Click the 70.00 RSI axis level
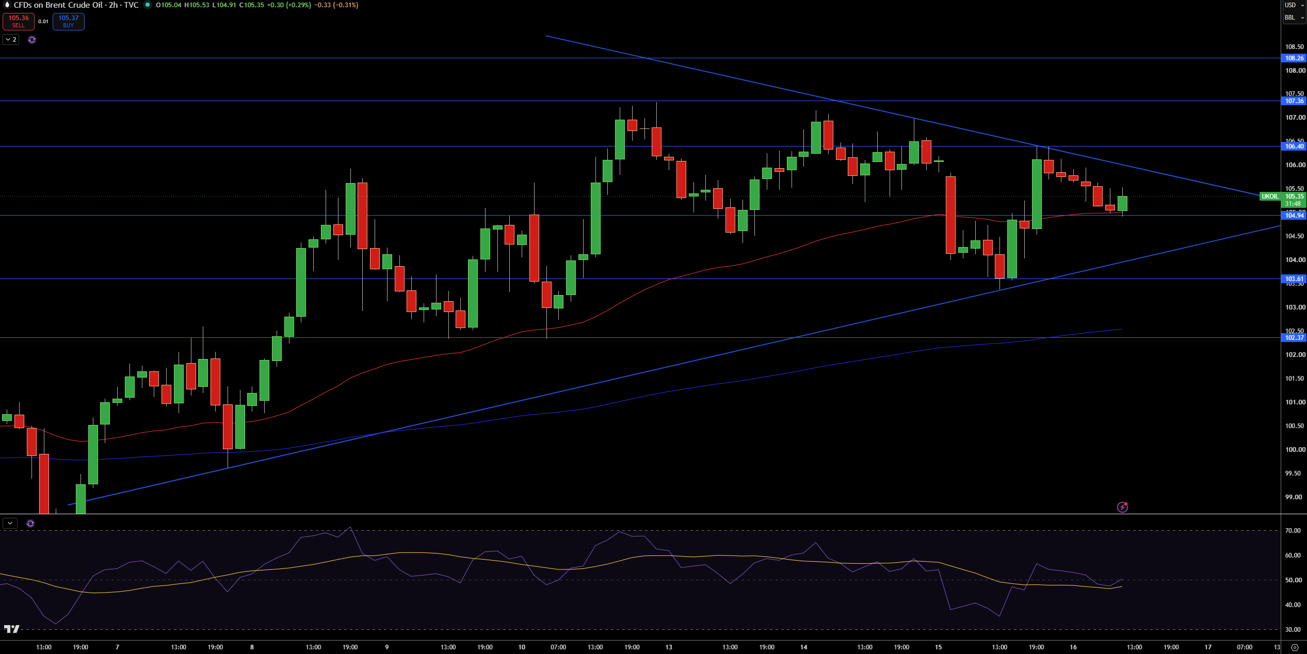 (1293, 531)
